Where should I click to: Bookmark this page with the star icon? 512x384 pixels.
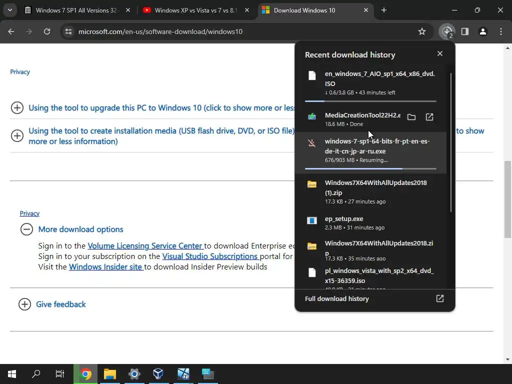tap(422, 31)
